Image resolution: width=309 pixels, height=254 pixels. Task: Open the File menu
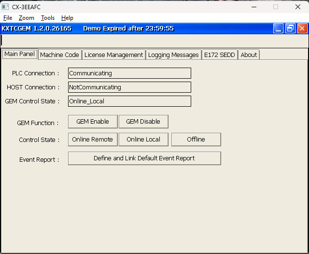8,18
